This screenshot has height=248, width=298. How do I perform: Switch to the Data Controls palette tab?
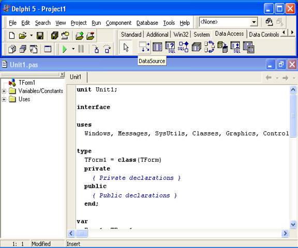click(264, 35)
